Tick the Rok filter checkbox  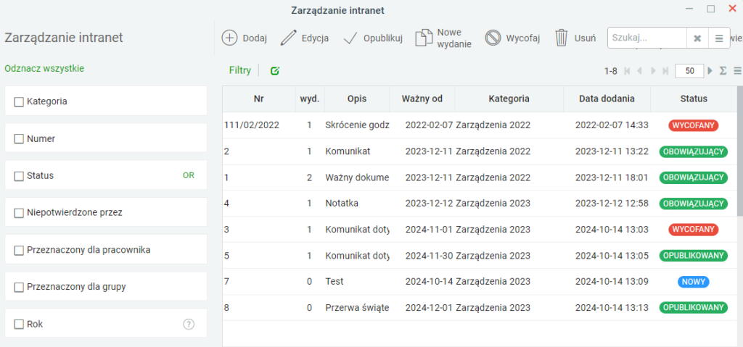click(x=19, y=325)
